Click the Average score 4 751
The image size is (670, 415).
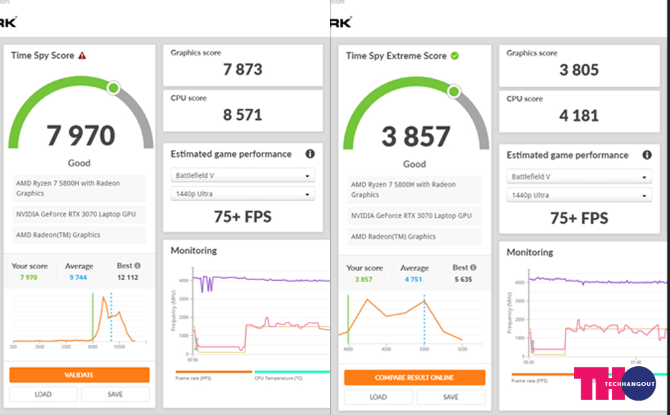413,279
